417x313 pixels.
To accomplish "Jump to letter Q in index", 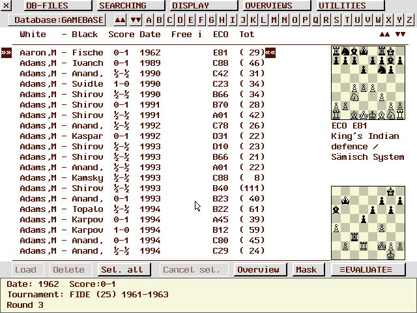I will coord(315,20).
